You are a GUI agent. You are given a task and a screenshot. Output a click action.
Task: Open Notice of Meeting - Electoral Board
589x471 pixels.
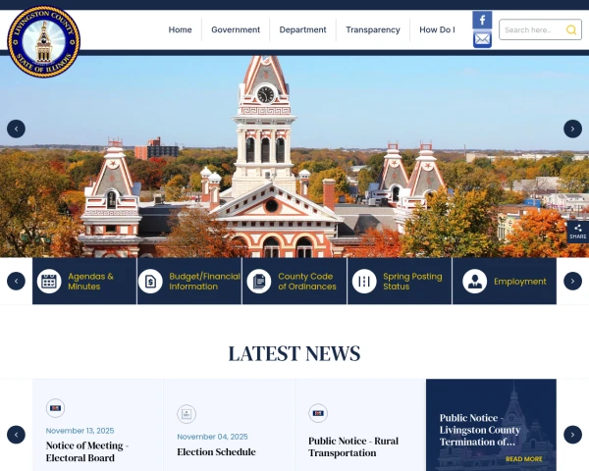click(x=87, y=451)
